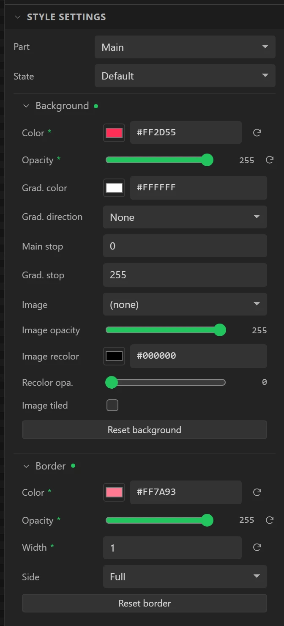Click the Image tiled label
The image size is (284, 626).
[45, 405]
